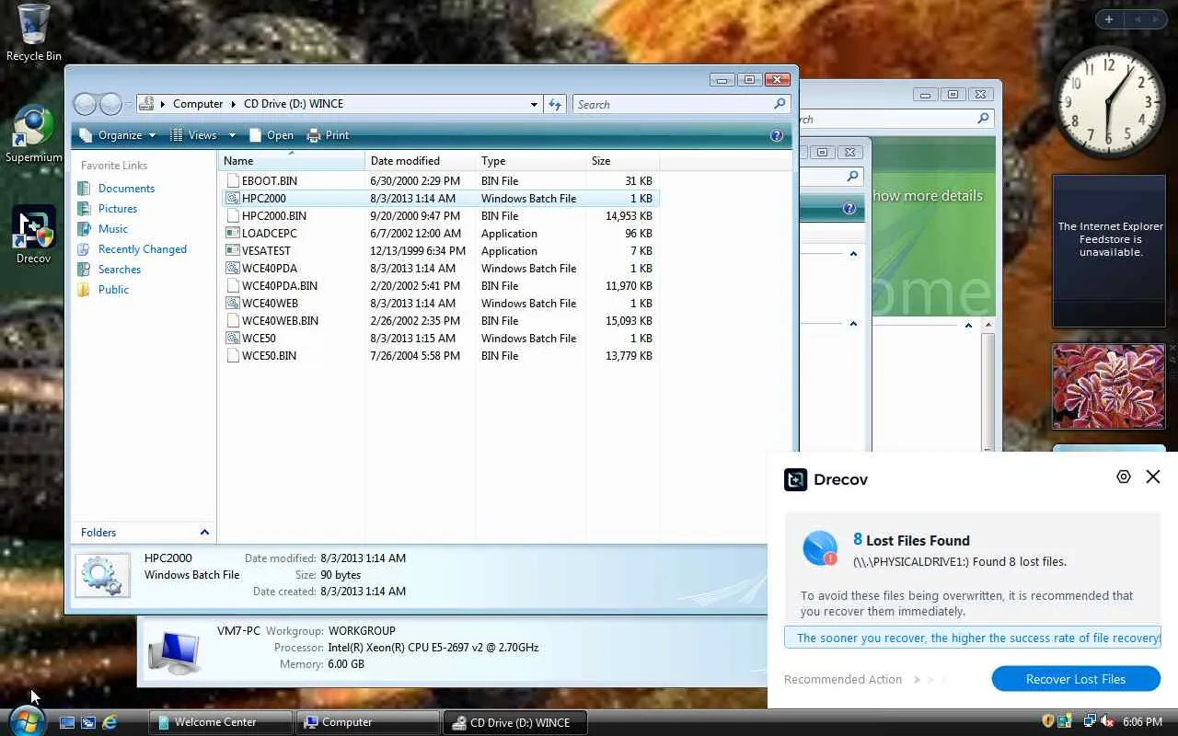Launch Internet Explorer from quick launch
This screenshot has width=1178, height=736.
click(x=110, y=722)
